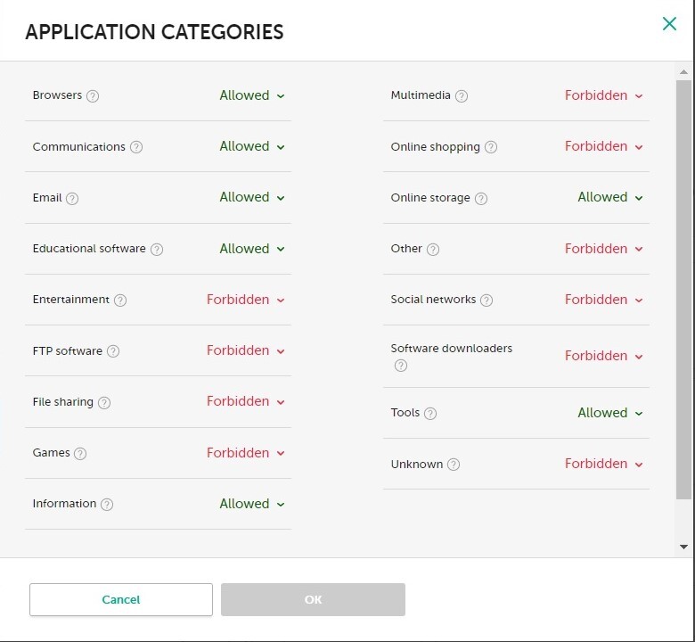This screenshot has height=642, width=695.
Task: Confirm with the OK button
Action: click(x=313, y=600)
